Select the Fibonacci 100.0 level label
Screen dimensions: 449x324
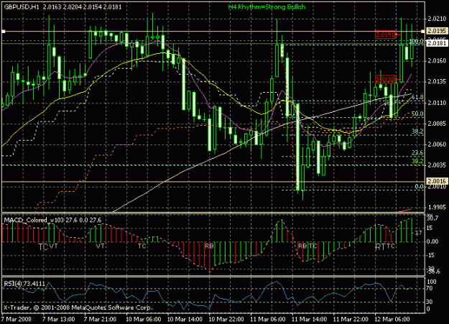pyautogui.click(x=417, y=42)
